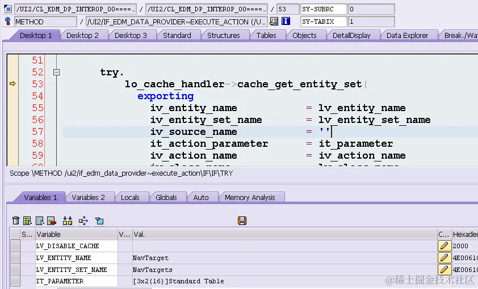The image size is (478, 289).
Task: Open the Structures tab
Action: coord(224,35)
